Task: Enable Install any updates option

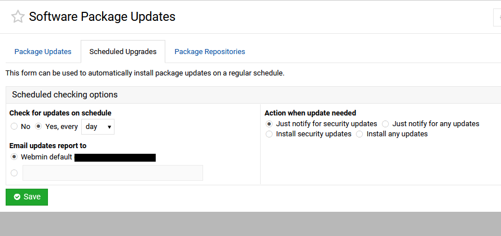Action: (x=359, y=134)
